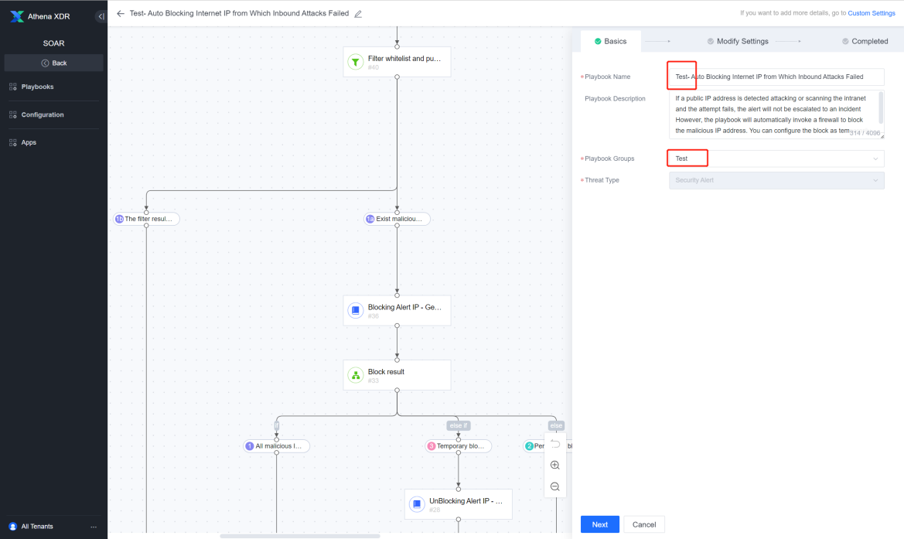Click the SOAR heading in sidebar
Screen dimensions: 904x539
[53, 43]
